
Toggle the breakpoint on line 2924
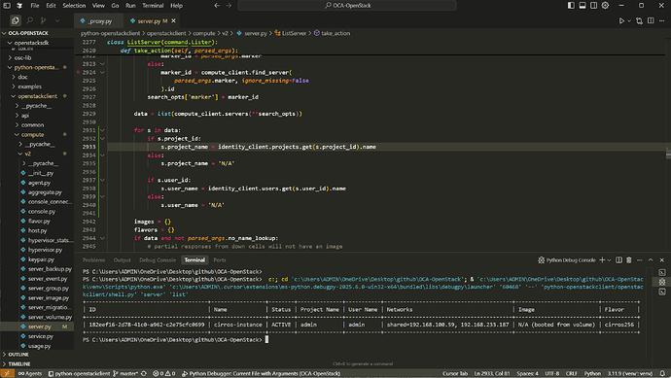click(79, 72)
